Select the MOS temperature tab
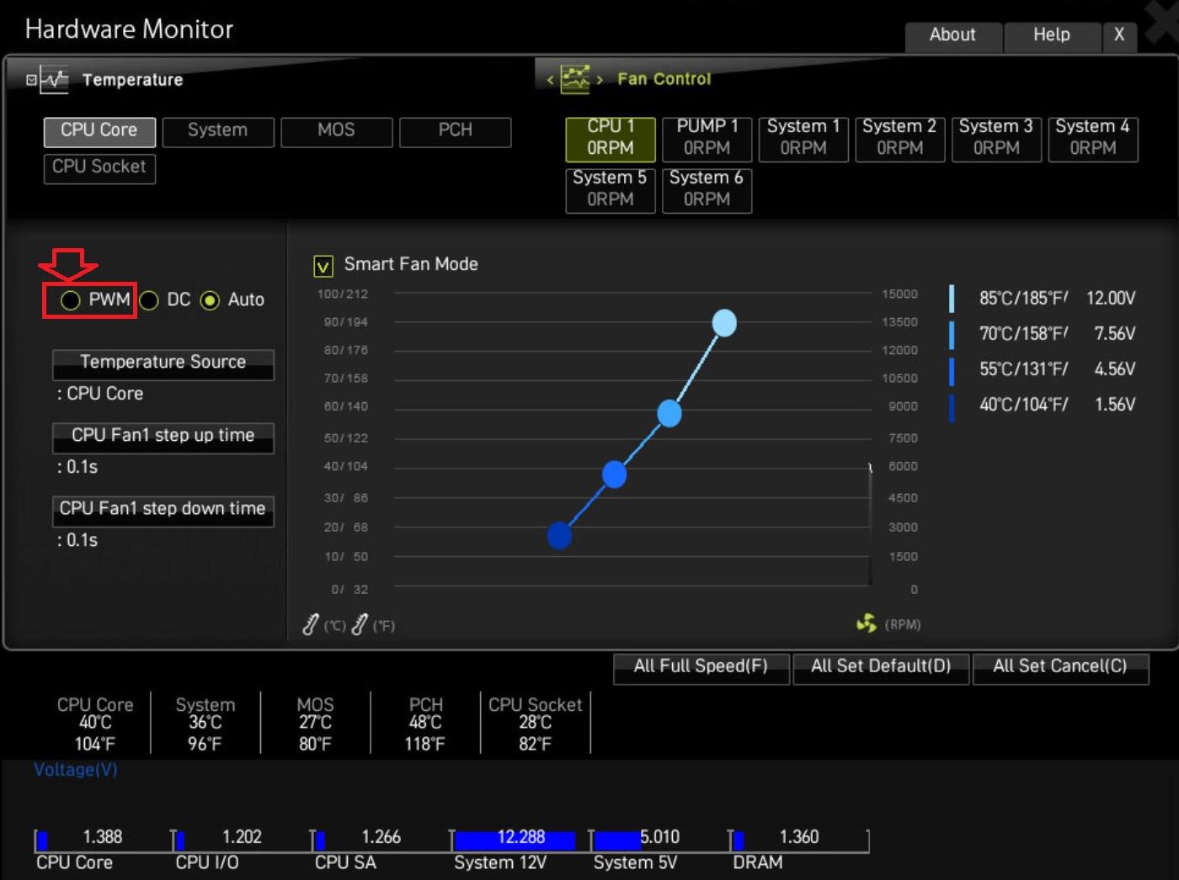The width and height of the screenshot is (1179, 880). [336, 131]
